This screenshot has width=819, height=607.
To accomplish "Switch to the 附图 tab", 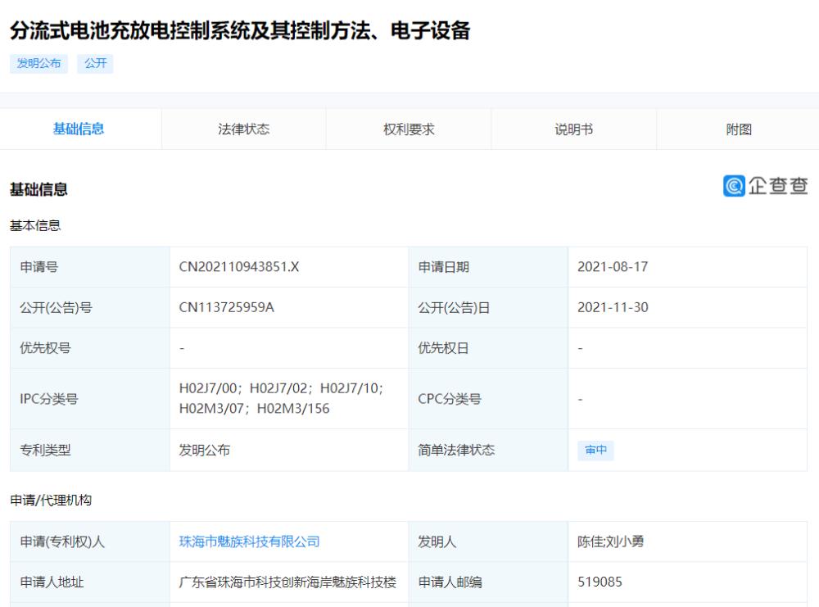I will [738, 129].
